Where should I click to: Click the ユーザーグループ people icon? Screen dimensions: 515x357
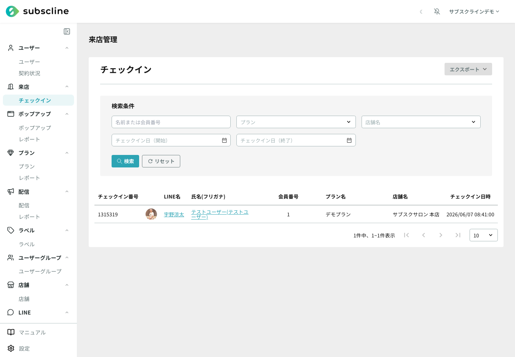click(x=11, y=258)
